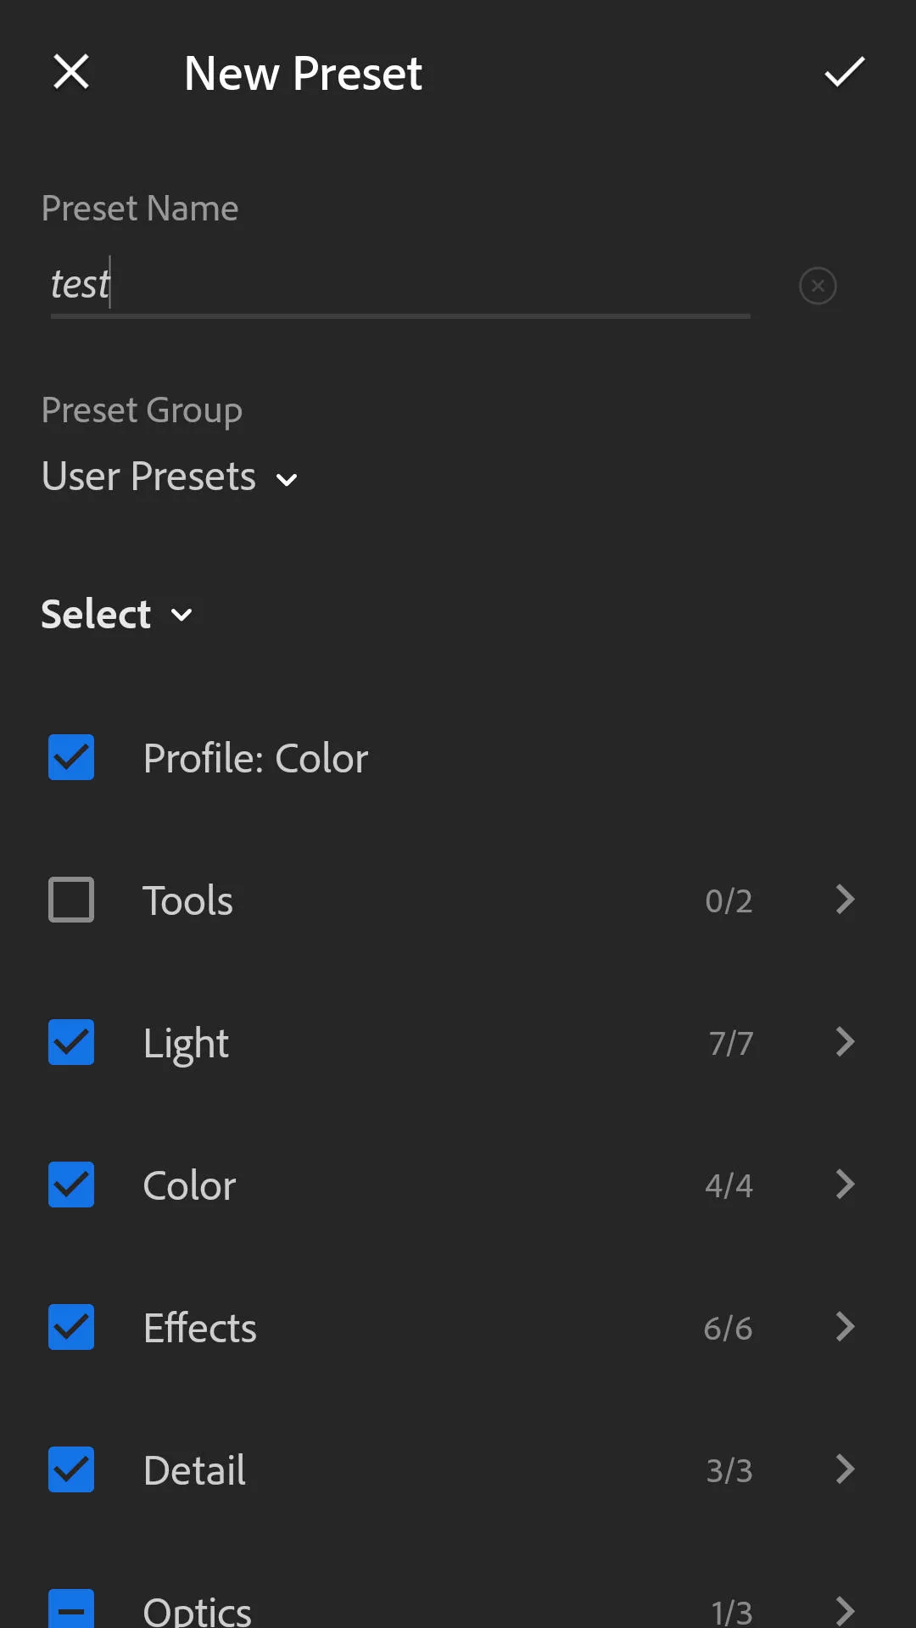Expand the Select dropdown menu

pyautogui.click(x=117, y=614)
